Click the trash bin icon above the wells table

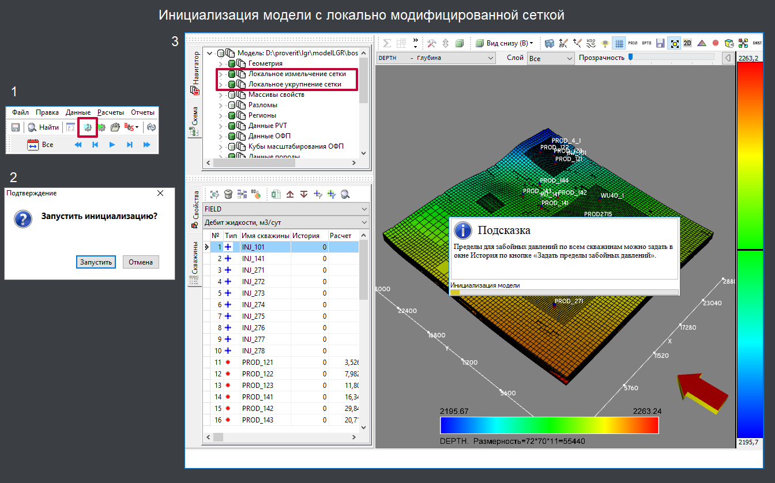[x=228, y=195]
